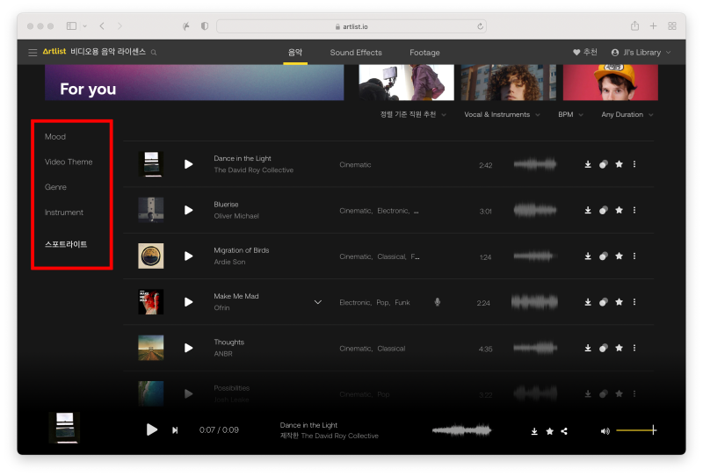703x476 pixels.
Task: Switch to the Footage tab
Action: [x=424, y=53]
